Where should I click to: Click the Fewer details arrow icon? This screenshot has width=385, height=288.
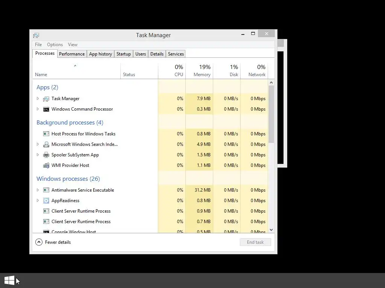pyautogui.click(x=39, y=242)
